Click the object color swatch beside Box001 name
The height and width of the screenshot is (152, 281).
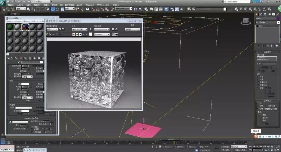[x=278, y=18]
